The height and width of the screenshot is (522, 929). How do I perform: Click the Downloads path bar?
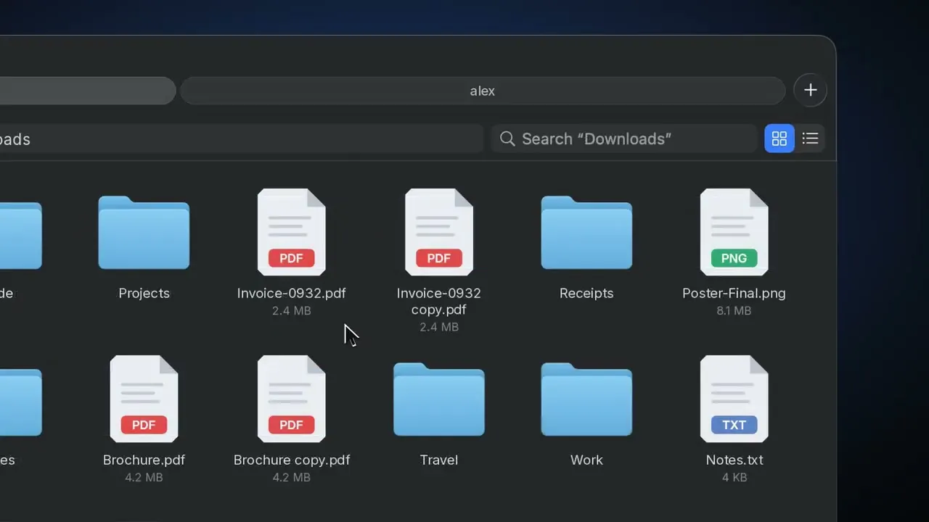(242, 139)
